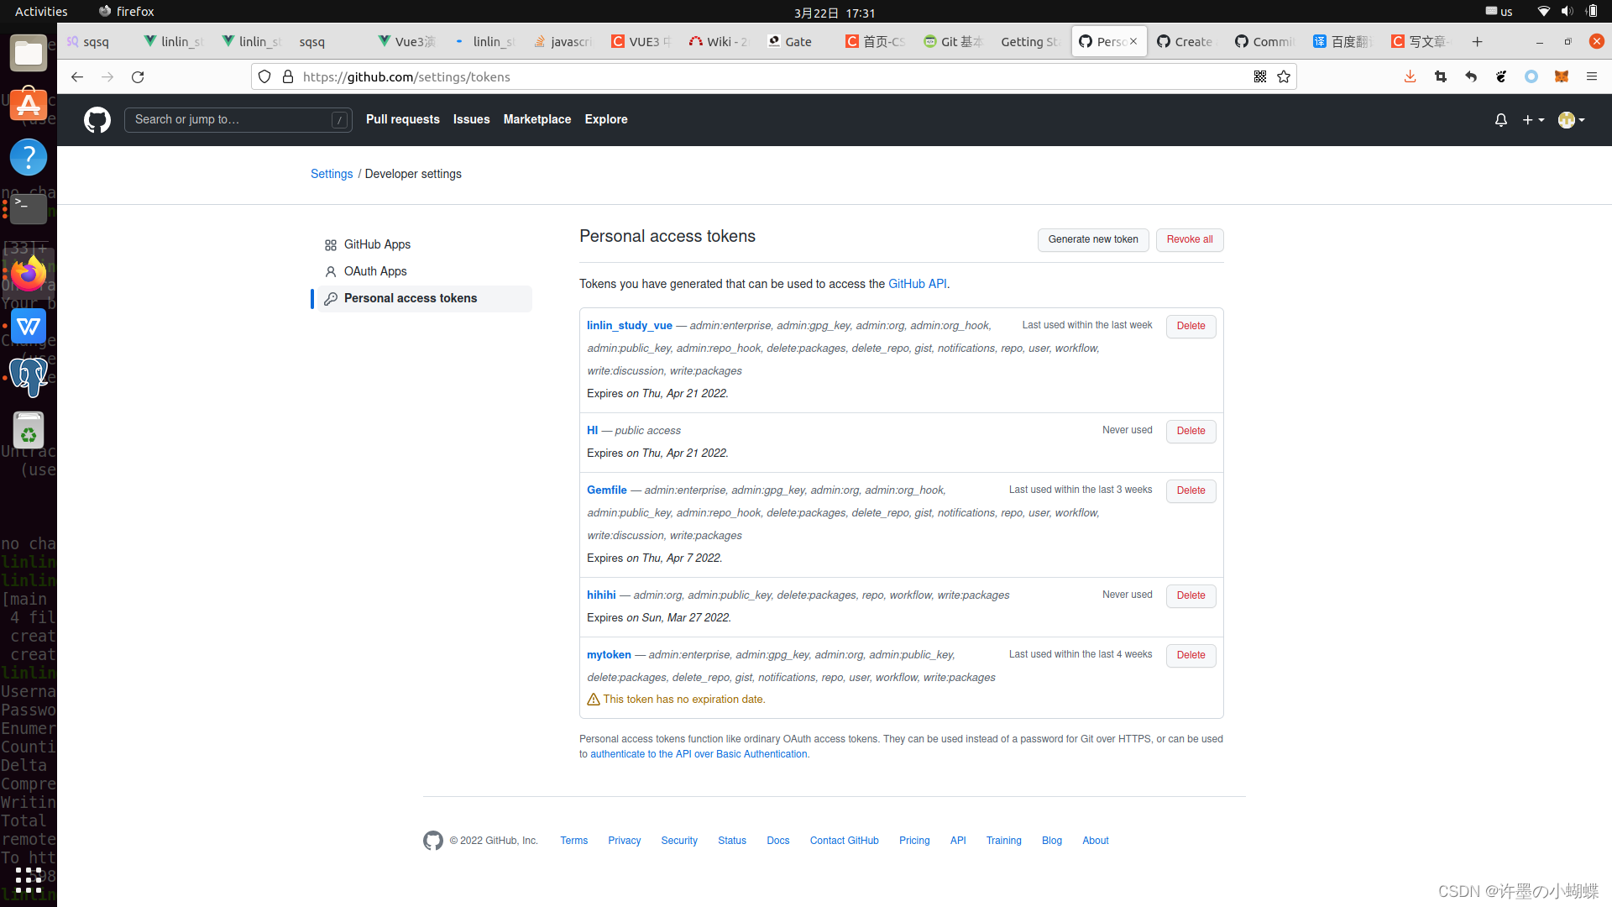The image size is (1612, 907).
Task: Click the Revoke all button
Action: [1189, 239]
